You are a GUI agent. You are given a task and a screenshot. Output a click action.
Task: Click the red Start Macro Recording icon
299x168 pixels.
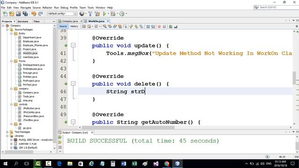point(159,27)
